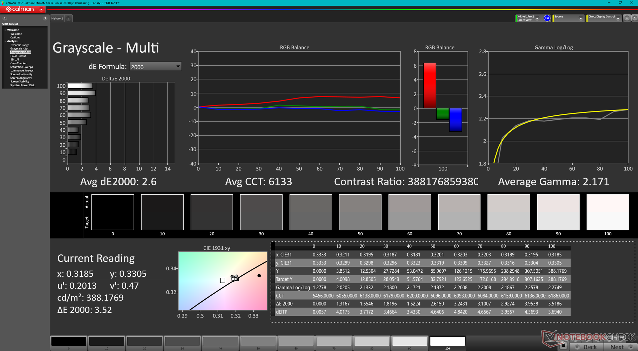
Task: Open settings via the gear icon
Action: click(627, 18)
